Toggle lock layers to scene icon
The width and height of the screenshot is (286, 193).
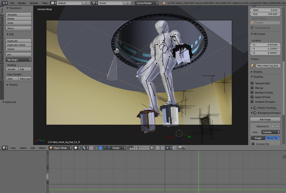[152, 148]
